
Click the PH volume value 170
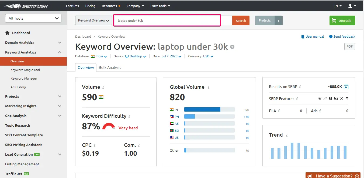[246, 117]
